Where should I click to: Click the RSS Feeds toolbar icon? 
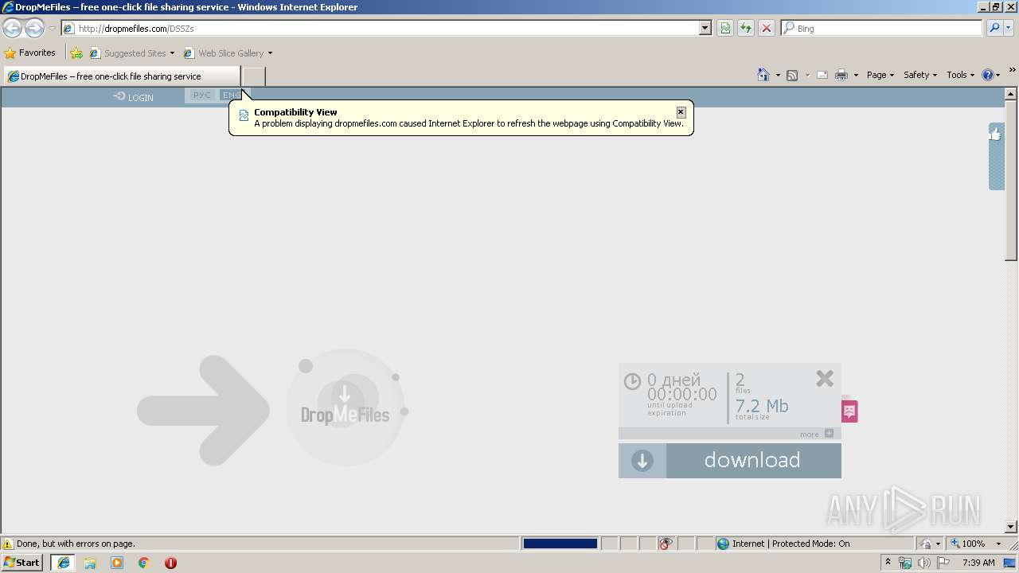point(792,75)
